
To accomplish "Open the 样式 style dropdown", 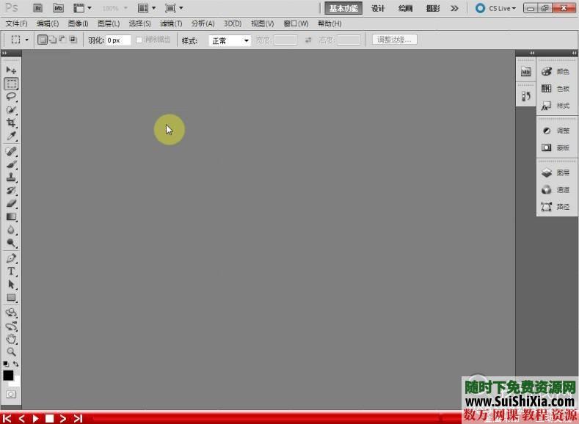I will pos(230,40).
